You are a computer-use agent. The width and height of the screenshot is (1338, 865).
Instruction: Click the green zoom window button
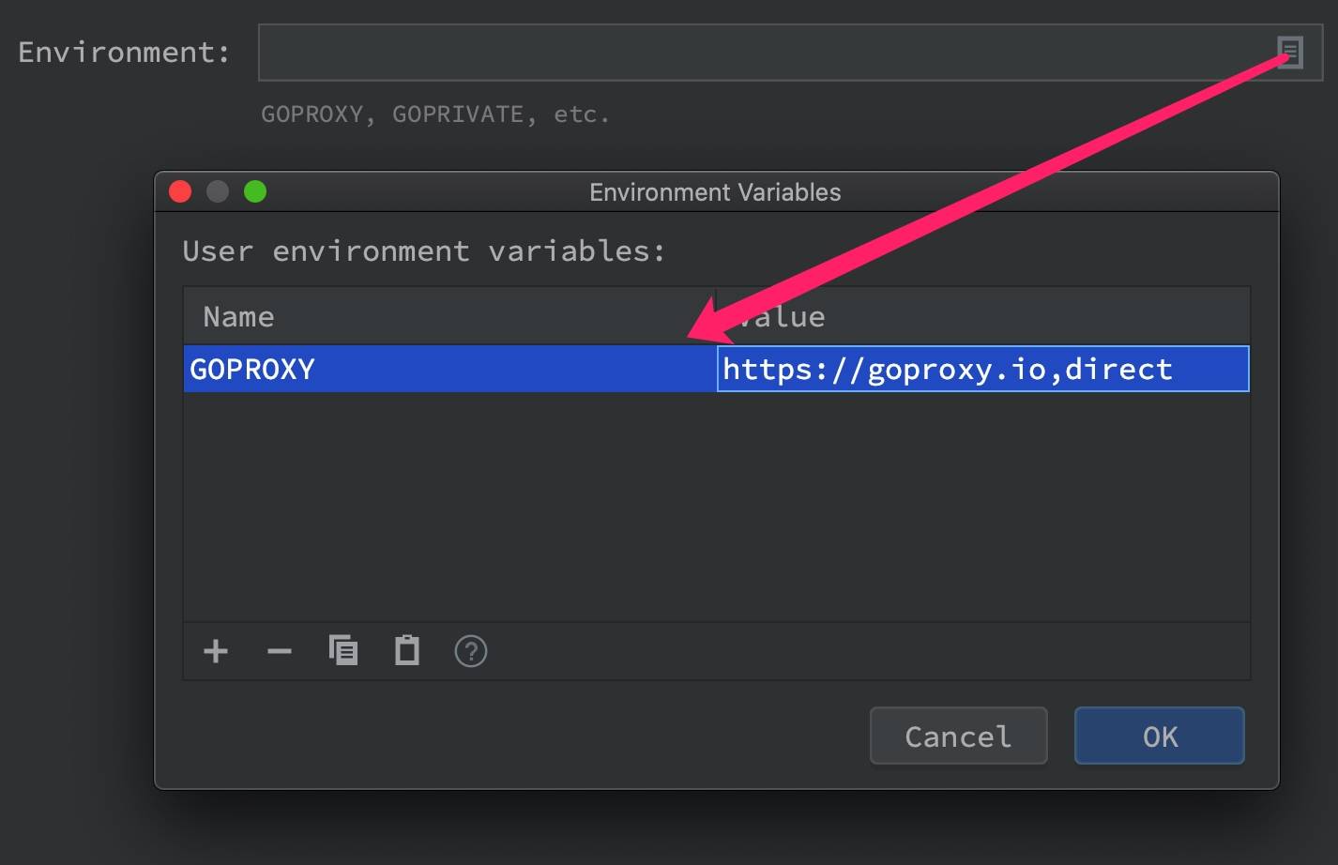pos(255,192)
